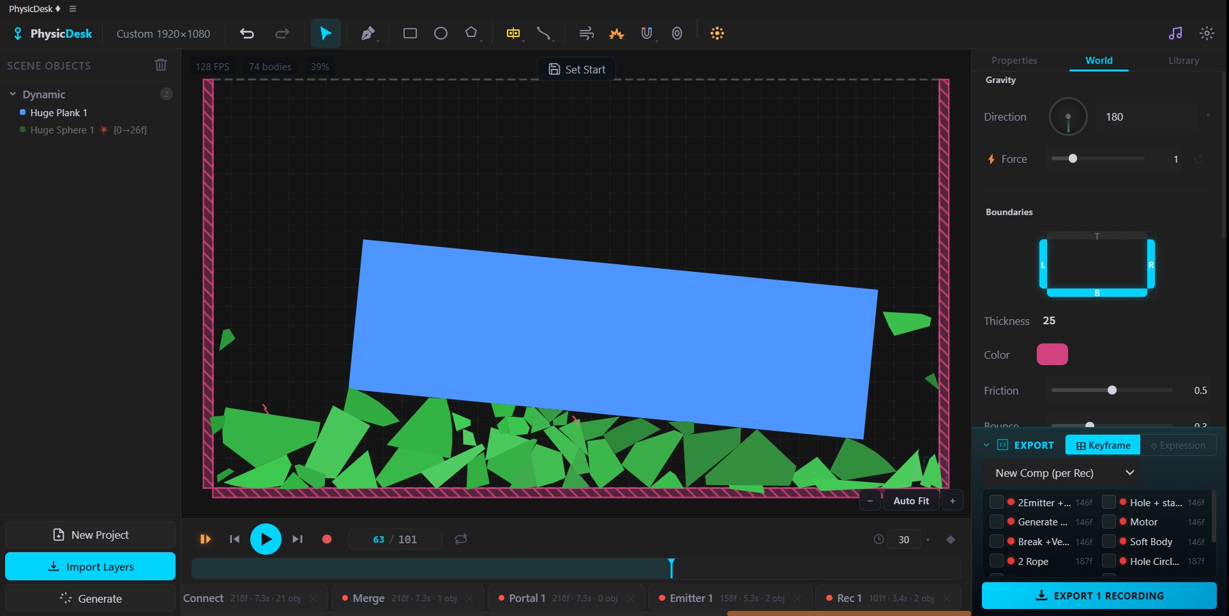Close the Rec 1 recording tab
The image size is (1229, 616).
point(947,598)
